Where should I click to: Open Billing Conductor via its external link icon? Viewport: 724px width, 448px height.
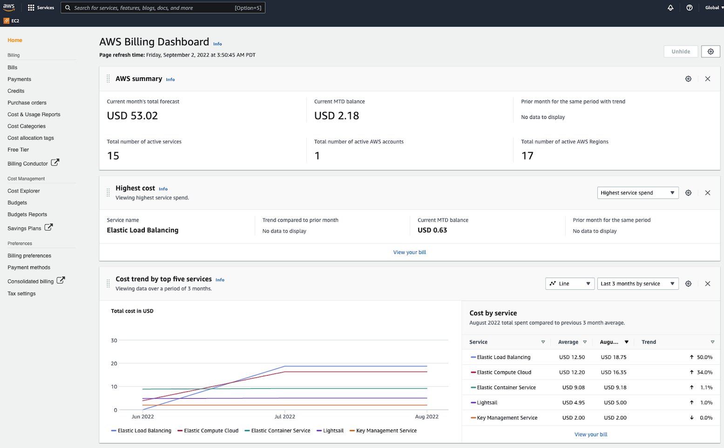(x=55, y=162)
